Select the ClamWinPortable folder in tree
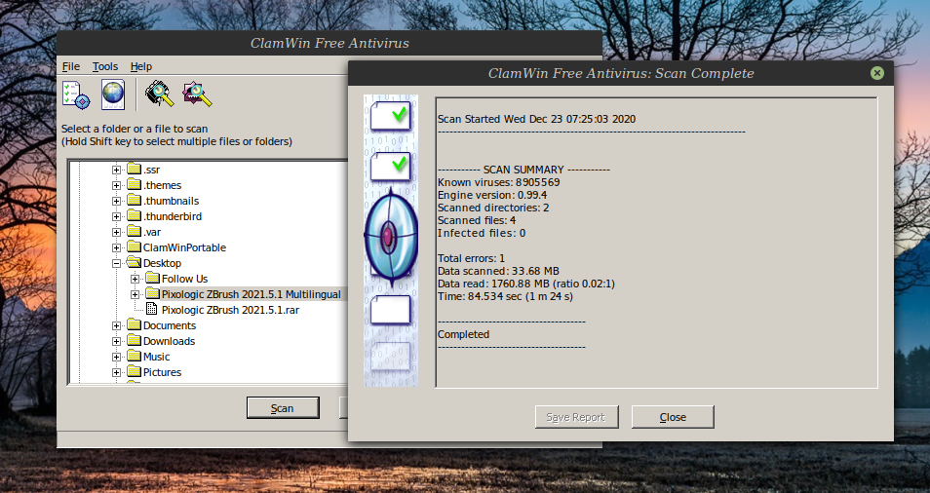Viewport: 930px width, 493px height. (x=184, y=247)
